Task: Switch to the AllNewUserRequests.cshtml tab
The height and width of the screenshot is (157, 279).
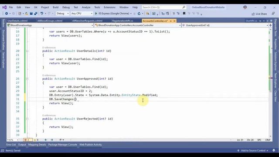Action: 87,21
